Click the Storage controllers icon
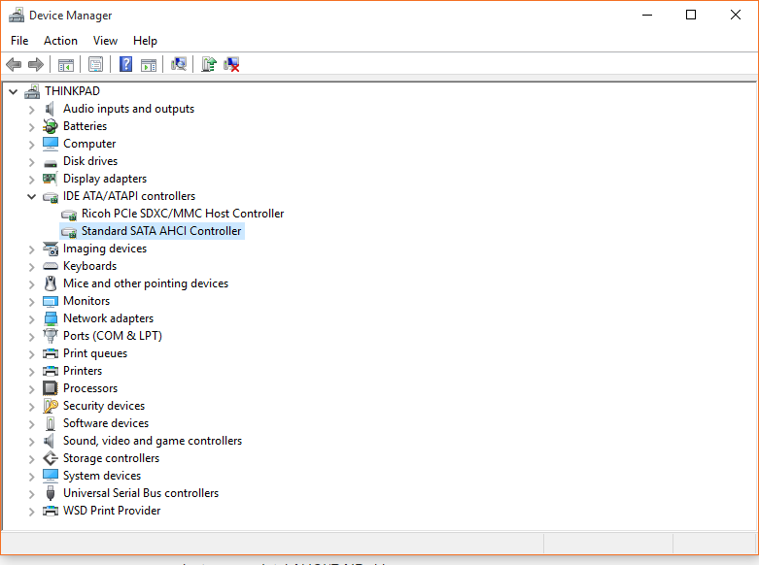The image size is (759, 565). [51, 458]
